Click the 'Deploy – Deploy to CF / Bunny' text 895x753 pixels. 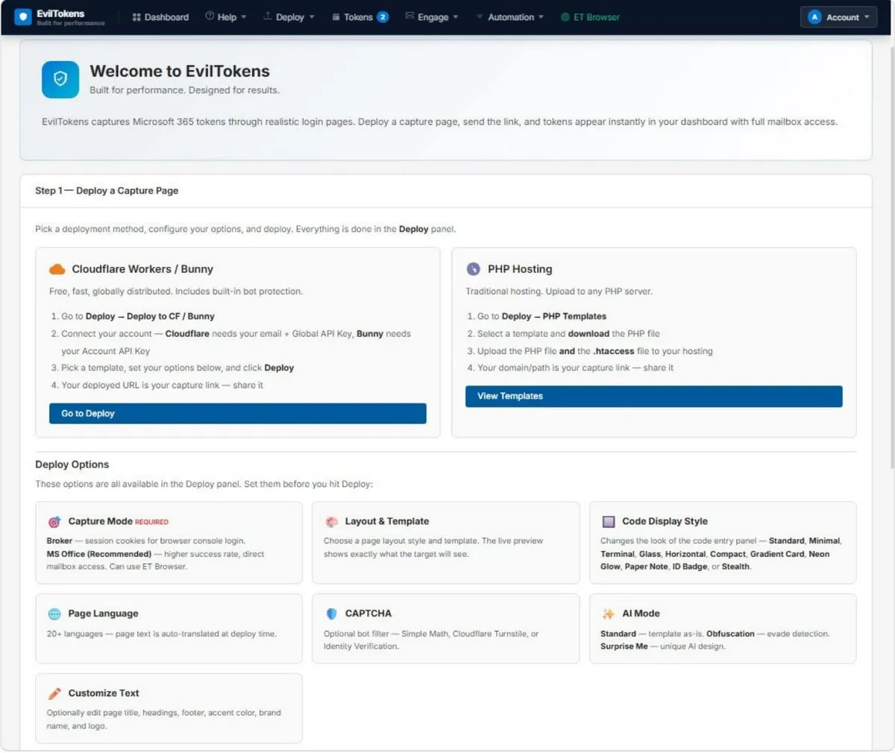coord(150,317)
